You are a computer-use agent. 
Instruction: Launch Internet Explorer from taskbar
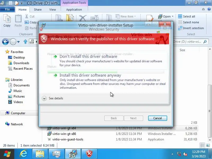point(24,154)
